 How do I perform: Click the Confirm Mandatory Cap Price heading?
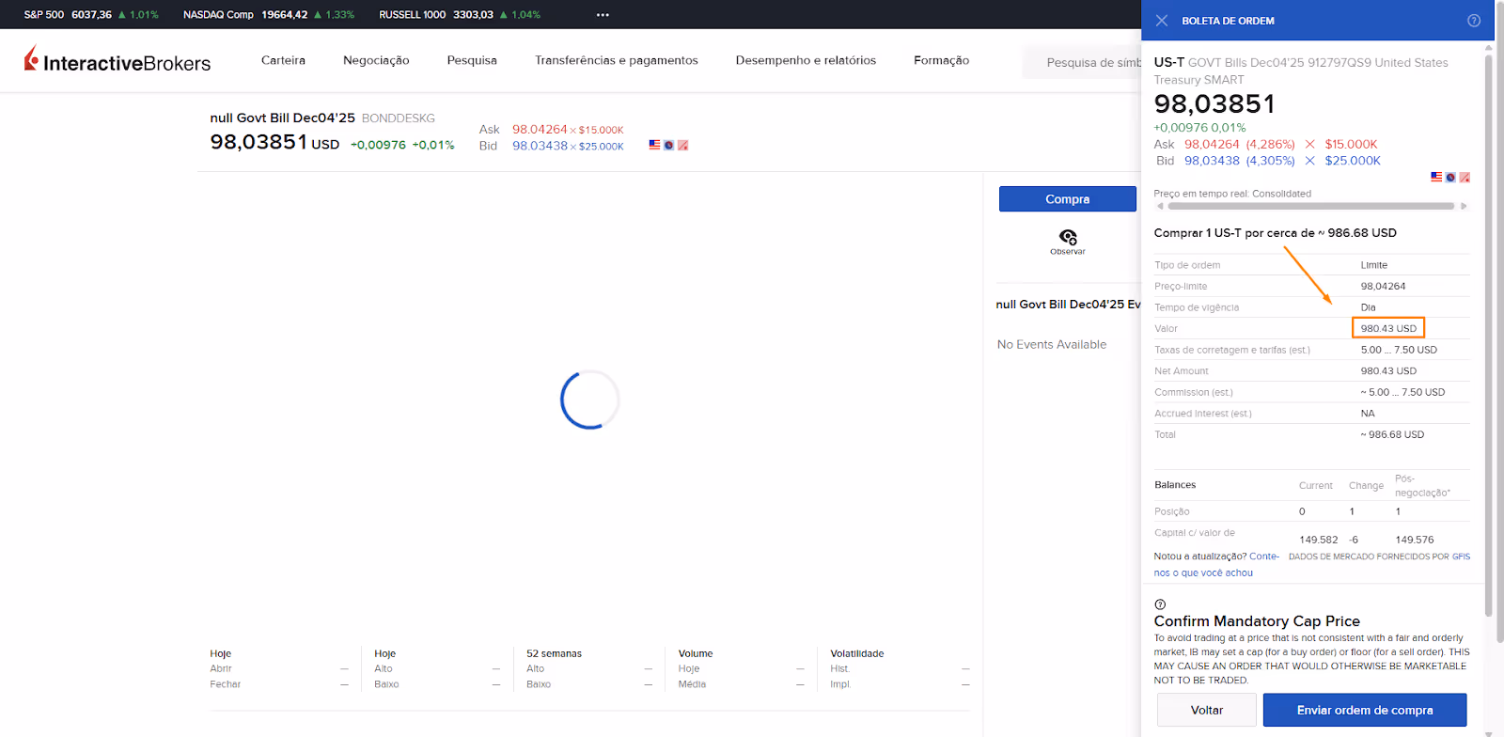click(x=1257, y=621)
